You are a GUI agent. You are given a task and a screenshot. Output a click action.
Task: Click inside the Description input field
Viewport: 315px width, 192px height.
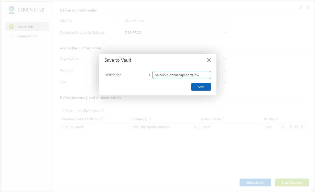pos(182,75)
